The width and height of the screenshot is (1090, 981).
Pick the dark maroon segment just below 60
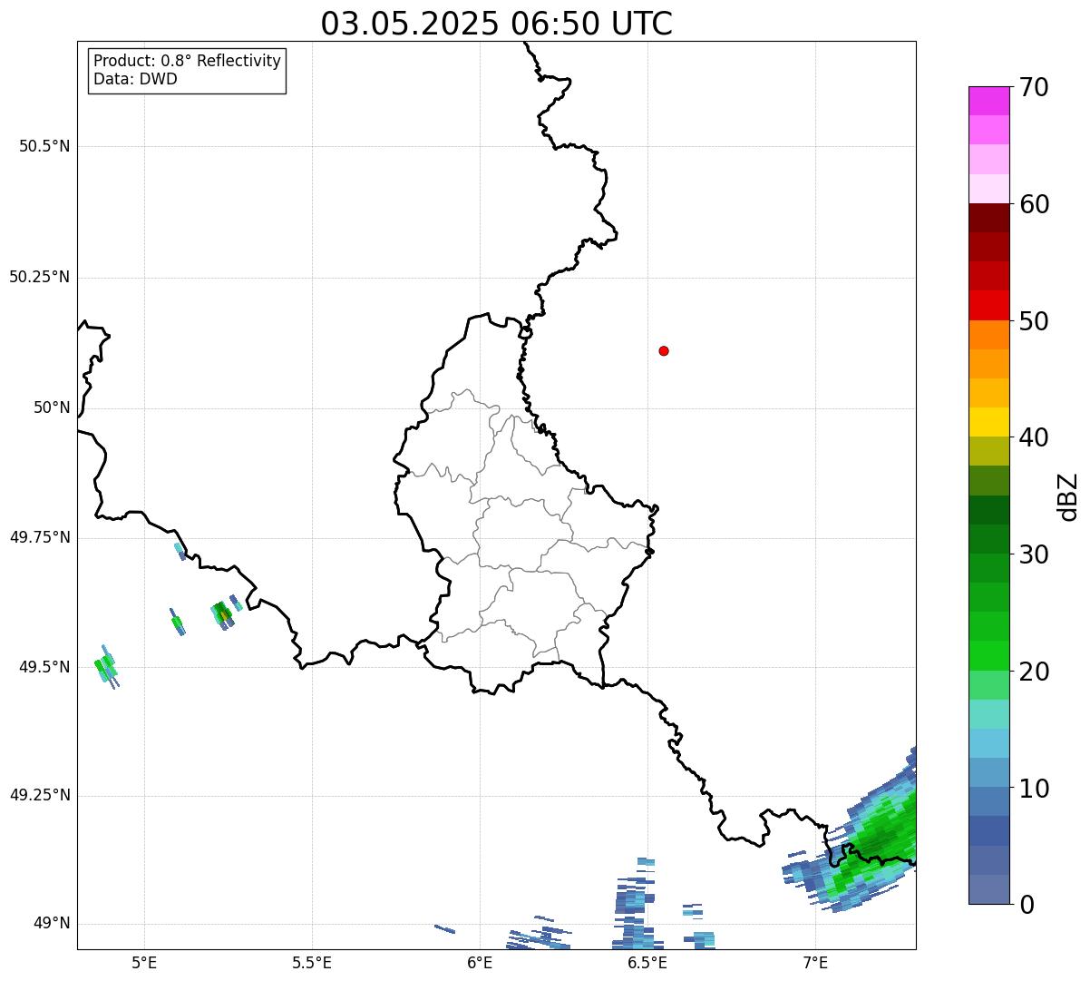coord(988,218)
